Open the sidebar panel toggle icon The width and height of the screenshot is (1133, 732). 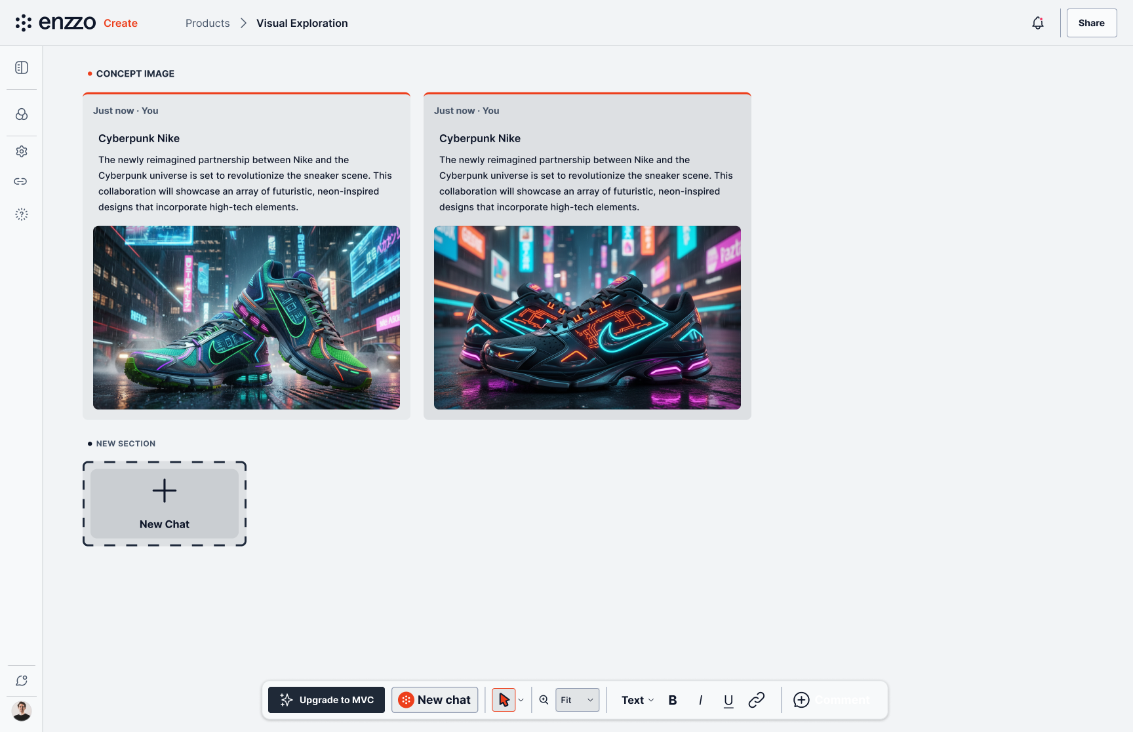(x=22, y=67)
